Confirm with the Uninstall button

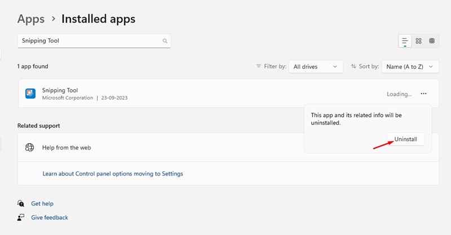click(x=405, y=139)
